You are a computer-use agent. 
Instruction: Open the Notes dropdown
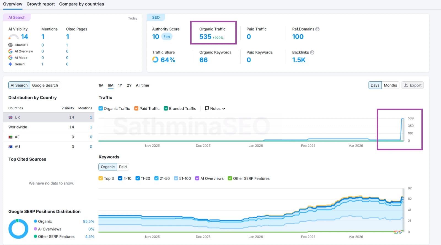point(215,109)
